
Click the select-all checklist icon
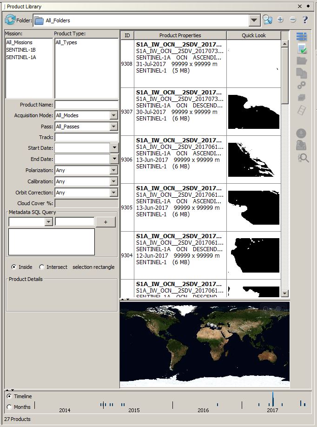(302, 49)
